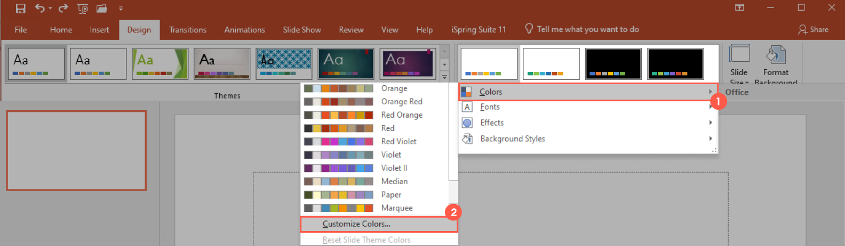Open the Customize Quick Access Toolbar arrow
Image resolution: width=845 pixels, height=246 pixels.
(x=121, y=9)
